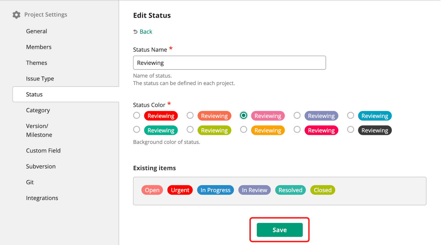Click the Urgent existing status badge
Screen dimensions: 441x245
click(180, 190)
